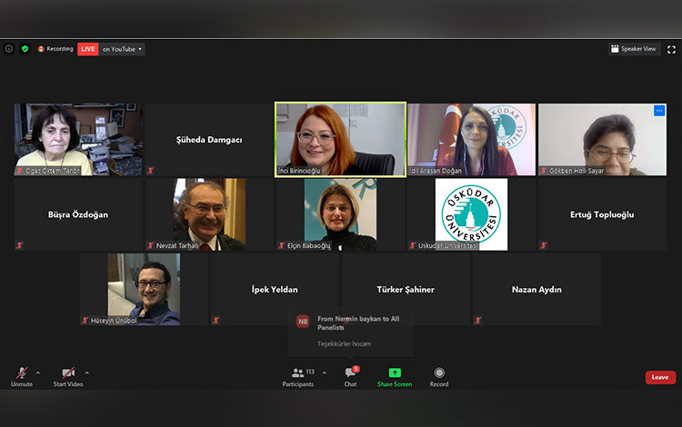682x427 pixels.
Task: Open more options on Gökben Hızlı Sayar's video
Action: [x=659, y=111]
